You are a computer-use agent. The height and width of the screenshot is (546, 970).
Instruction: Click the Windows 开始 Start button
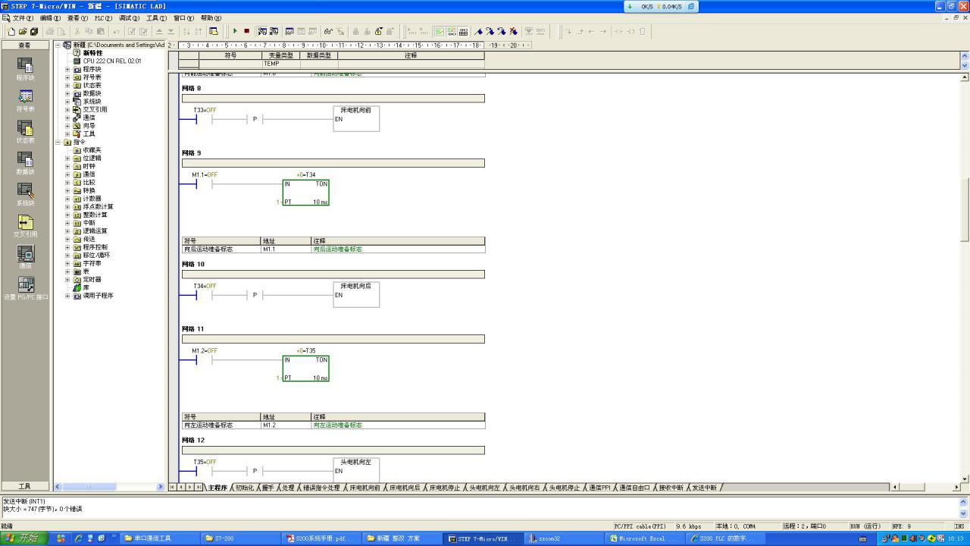[23, 538]
